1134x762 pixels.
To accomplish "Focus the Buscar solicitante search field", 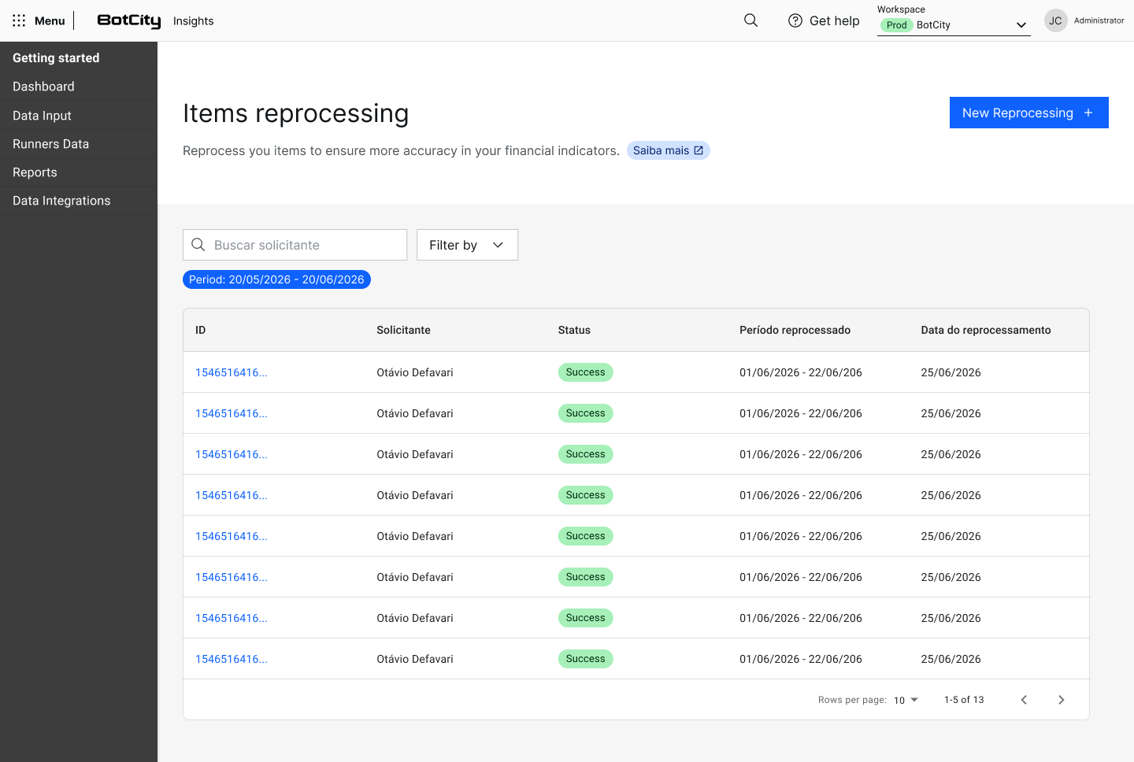I will pos(295,245).
